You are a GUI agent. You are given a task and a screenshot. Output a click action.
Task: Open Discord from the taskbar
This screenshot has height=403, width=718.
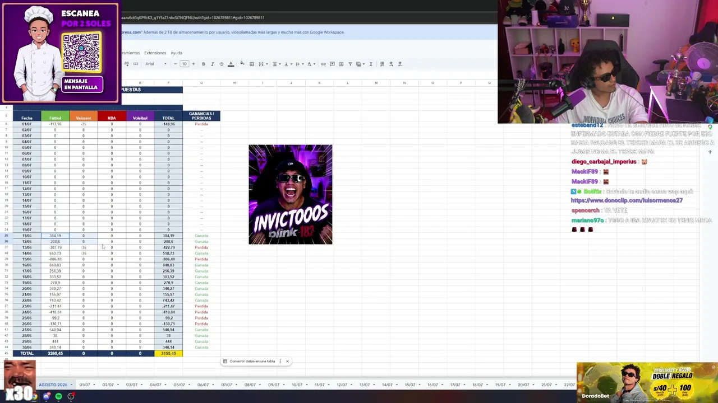47,396
